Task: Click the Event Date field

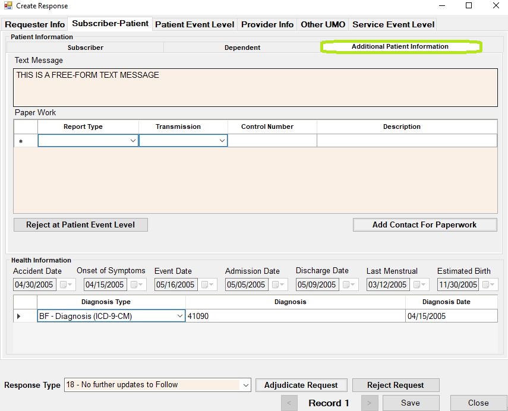Action: (x=176, y=284)
